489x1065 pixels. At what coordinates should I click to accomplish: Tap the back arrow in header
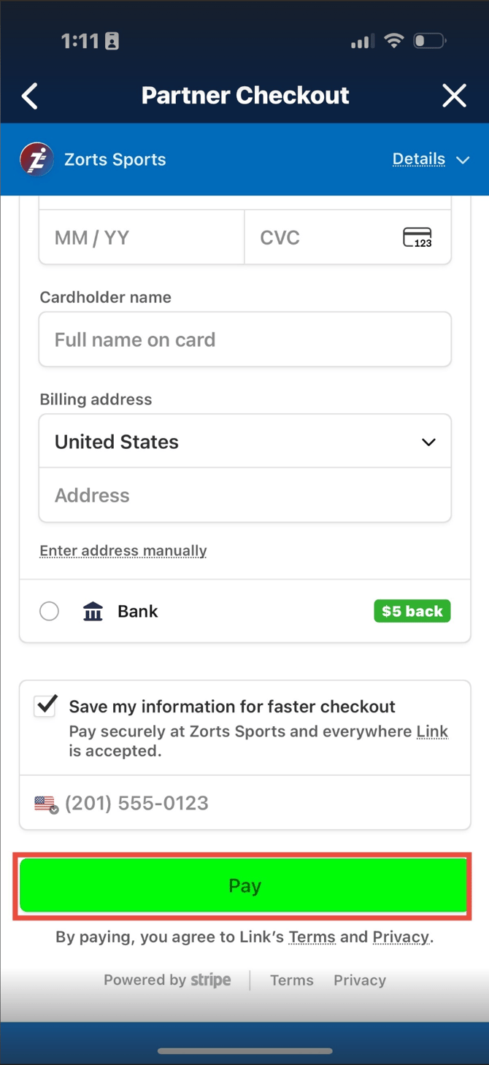click(x=30, y=96)
